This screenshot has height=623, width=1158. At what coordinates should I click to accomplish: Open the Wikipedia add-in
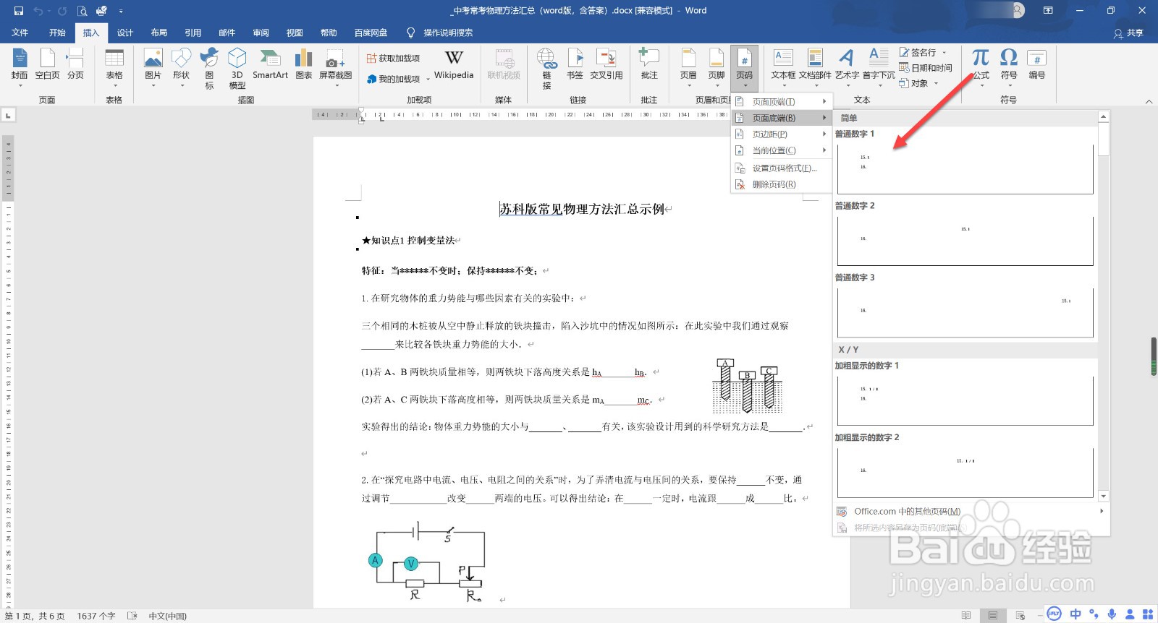coord(454,65)
